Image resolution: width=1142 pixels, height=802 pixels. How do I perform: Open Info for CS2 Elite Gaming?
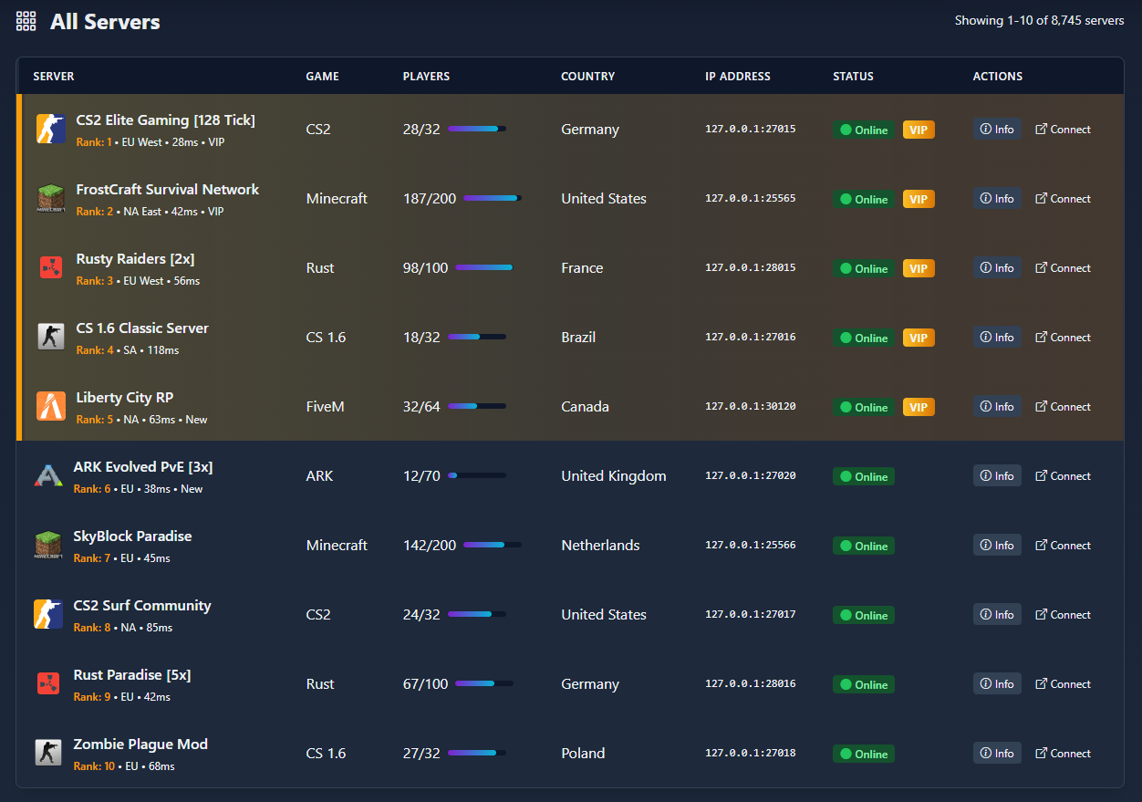click(996, 130)
